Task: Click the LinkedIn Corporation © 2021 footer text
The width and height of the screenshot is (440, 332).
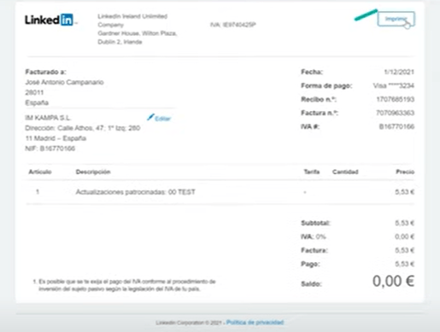Action: pos(189,323)
